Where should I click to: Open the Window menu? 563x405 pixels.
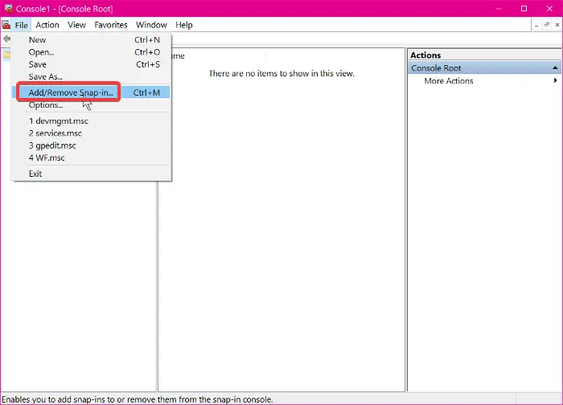[x=151, y=25]
